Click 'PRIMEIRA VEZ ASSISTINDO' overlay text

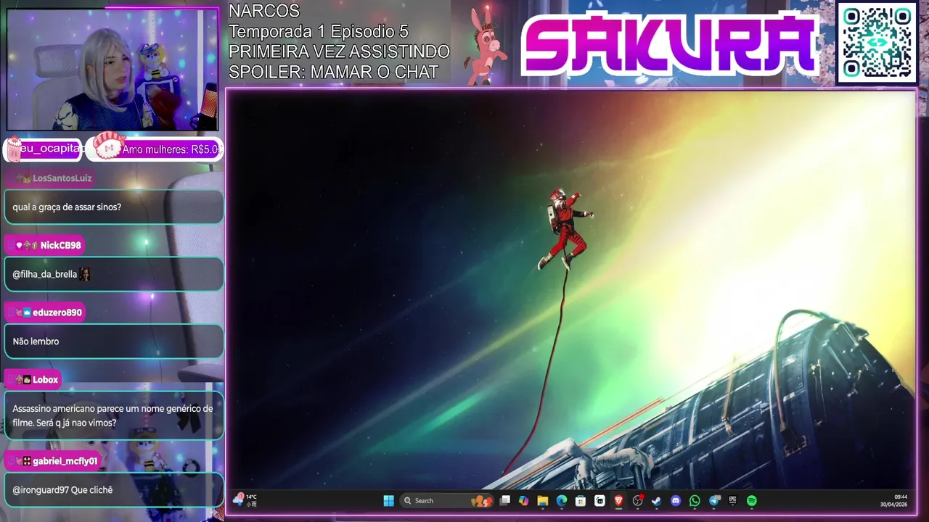pyautogui.click(x=339, y=52)
